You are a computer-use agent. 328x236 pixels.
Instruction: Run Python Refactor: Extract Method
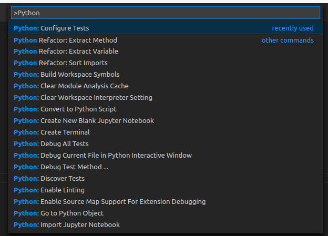pyautogui.click(x=166, y=40)
